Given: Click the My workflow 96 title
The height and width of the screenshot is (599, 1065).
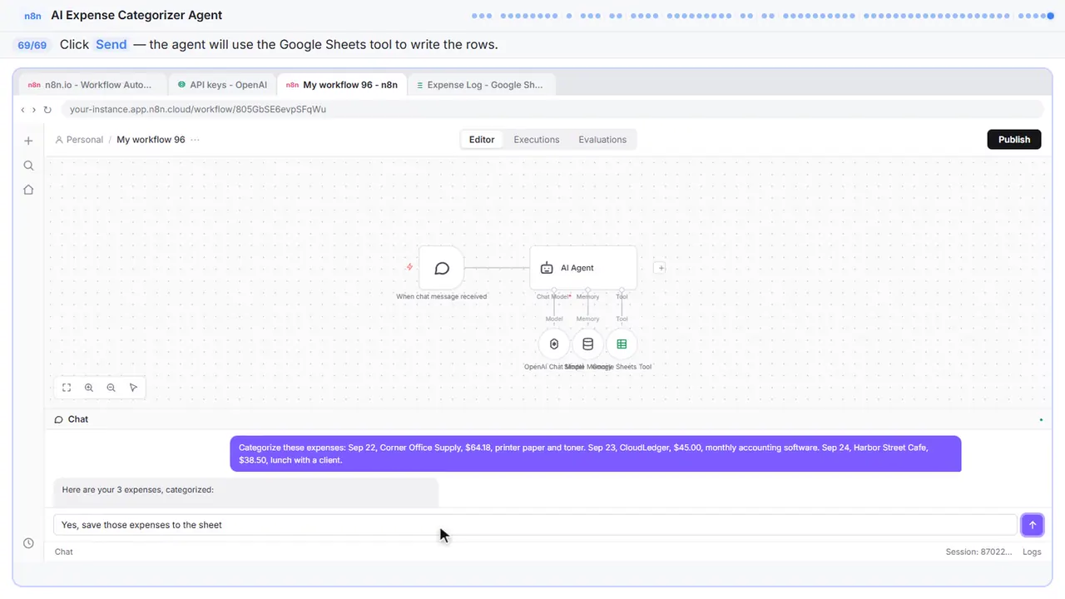Looking at the screenshot, I should pos(151,140).
